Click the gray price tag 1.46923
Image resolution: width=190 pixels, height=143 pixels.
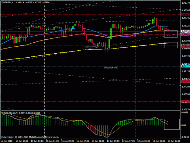[185, 45]
